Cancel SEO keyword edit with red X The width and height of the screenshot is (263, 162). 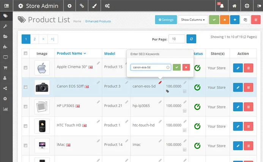click(186, 67)
